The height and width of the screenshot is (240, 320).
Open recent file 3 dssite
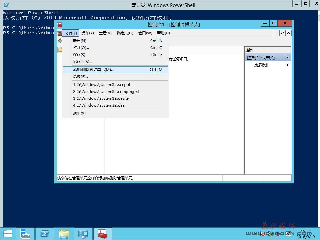pyautogui.click(x=116, y=98)
